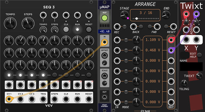Image resolution: width=205 pixels, height=112 pixels.
Task: Click the µMAP SCALE knob
Action: point(105,83)
